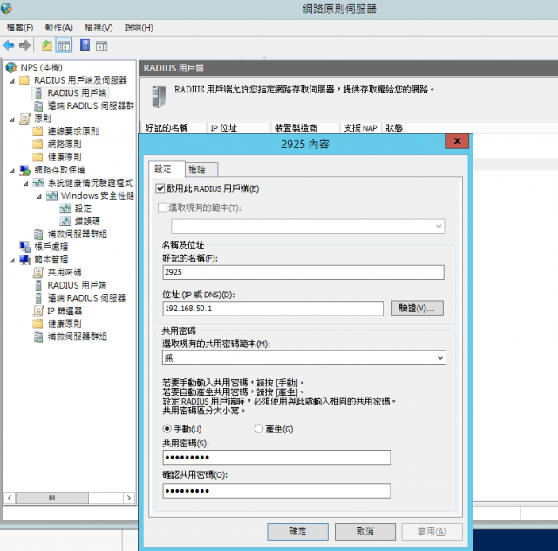Switch to the 進階 tab
Image resolution: width=558 pixels, height=551 pixels.
click(201, 170)
